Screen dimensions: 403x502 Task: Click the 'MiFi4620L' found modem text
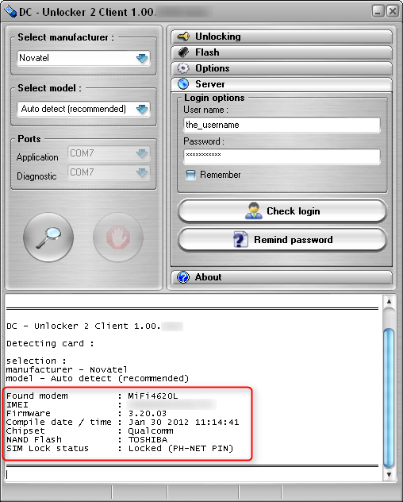coord(153,396)
